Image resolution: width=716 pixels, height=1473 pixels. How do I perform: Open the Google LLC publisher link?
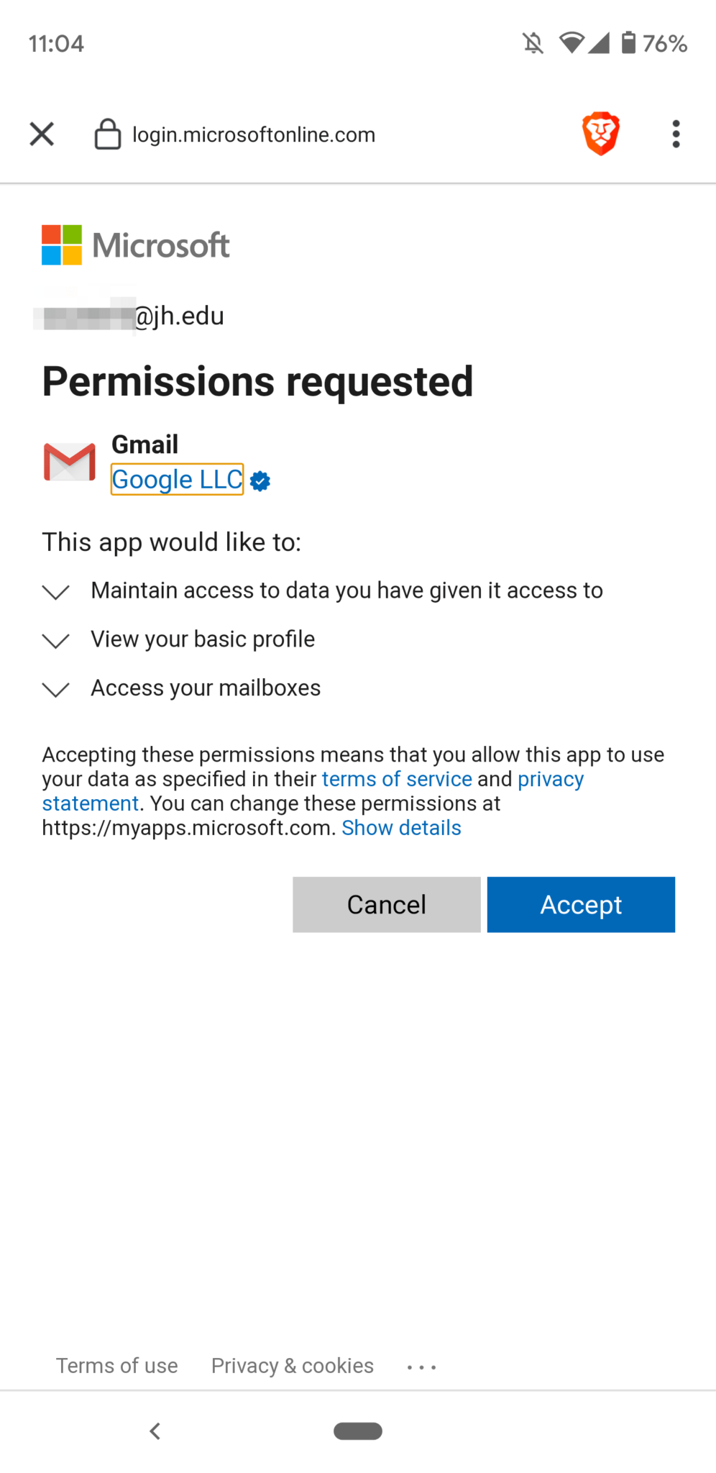pos(177,479)
